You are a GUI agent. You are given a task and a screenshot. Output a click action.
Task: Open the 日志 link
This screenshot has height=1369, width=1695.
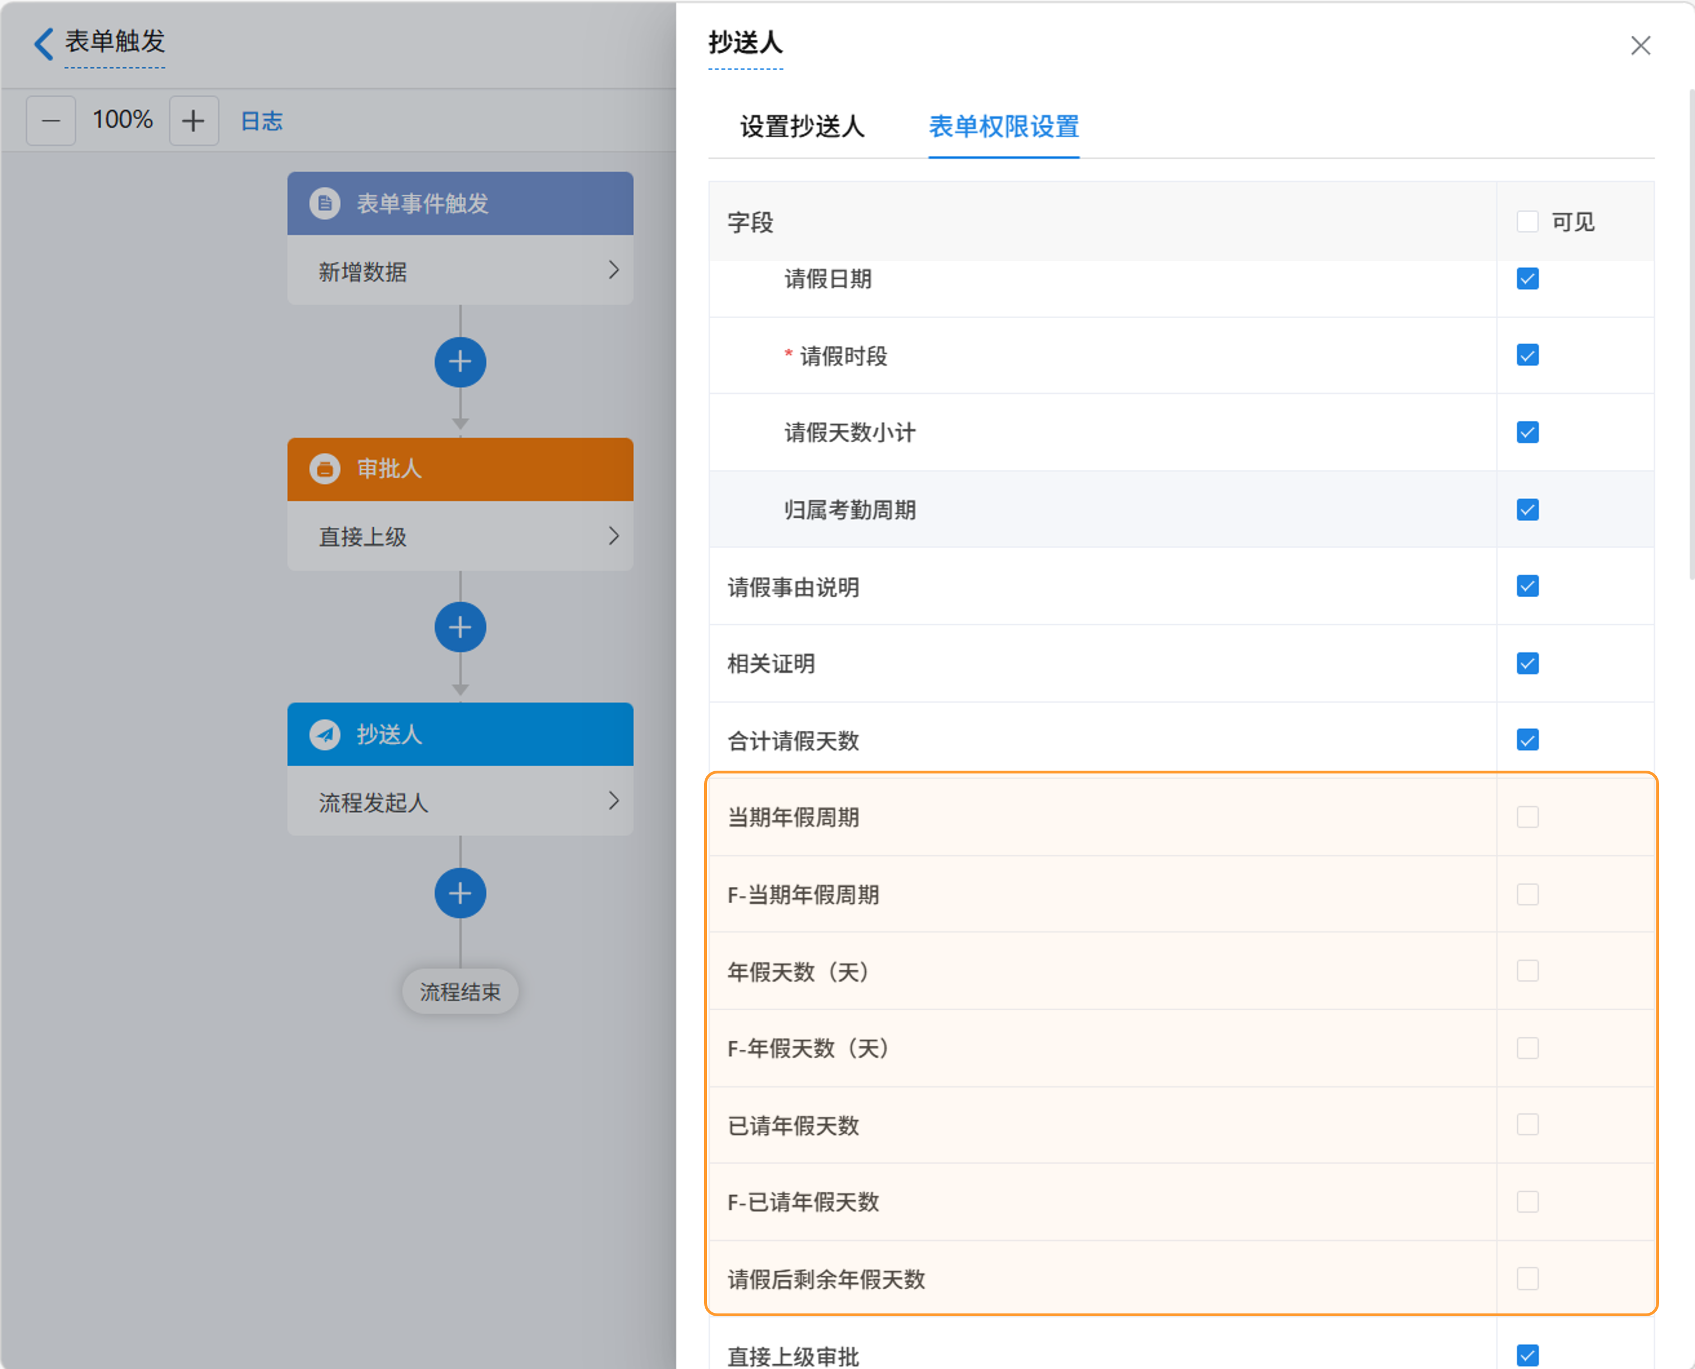(x=261, y=121)
